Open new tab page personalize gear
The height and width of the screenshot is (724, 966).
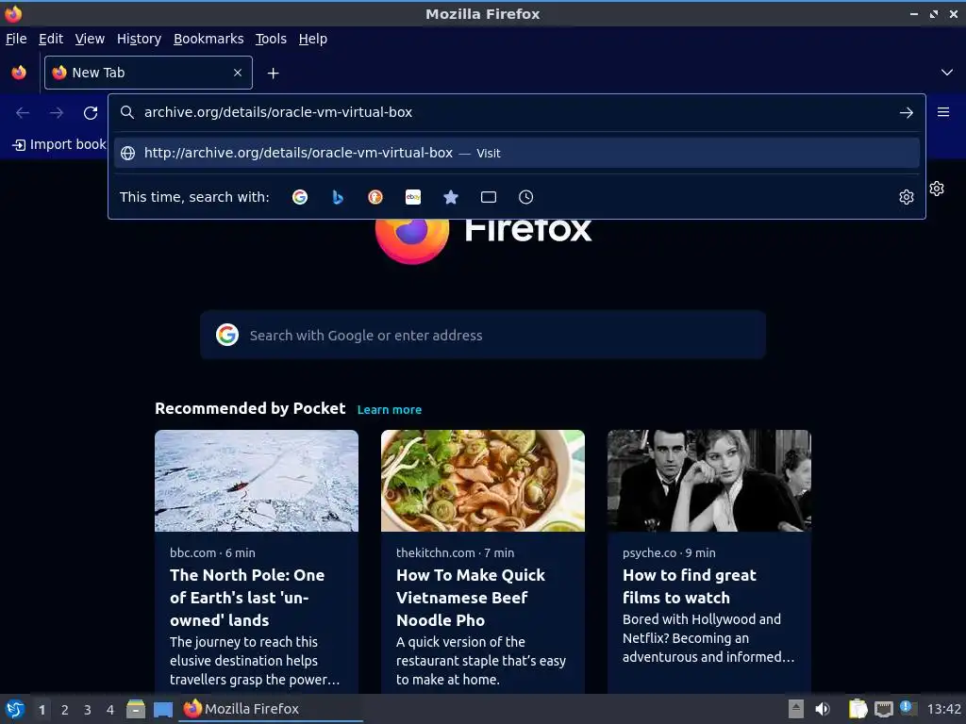(937, 189)
